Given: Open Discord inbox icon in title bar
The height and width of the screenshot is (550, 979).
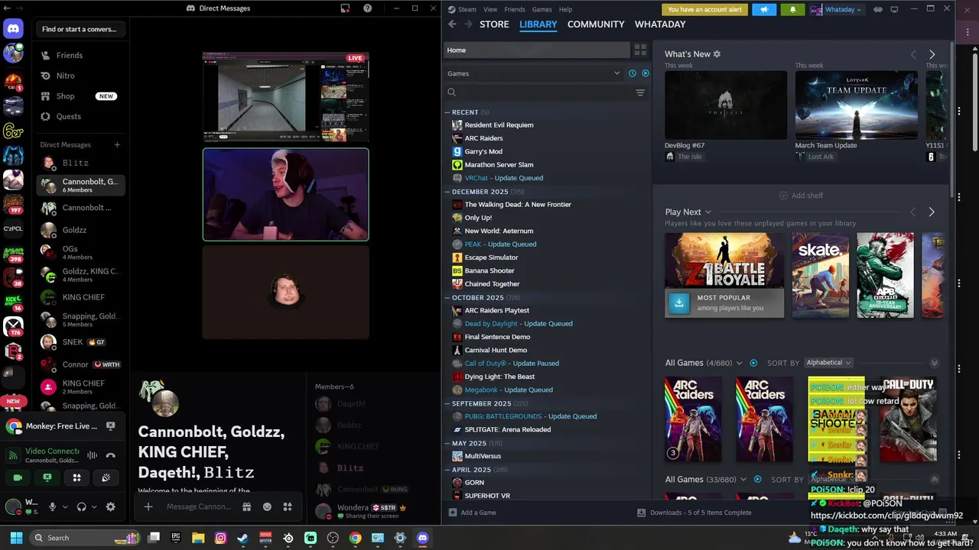Looking at the screenshot, I should click(346, 8).
